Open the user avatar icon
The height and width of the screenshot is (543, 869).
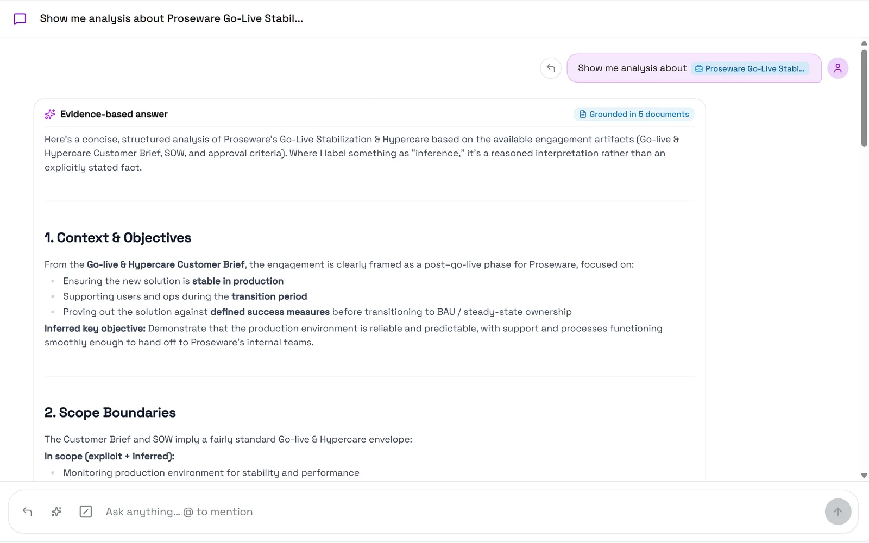837,68
